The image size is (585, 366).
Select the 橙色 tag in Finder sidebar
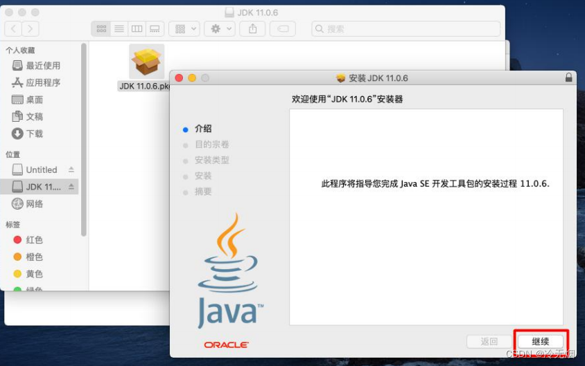point(41,257)
